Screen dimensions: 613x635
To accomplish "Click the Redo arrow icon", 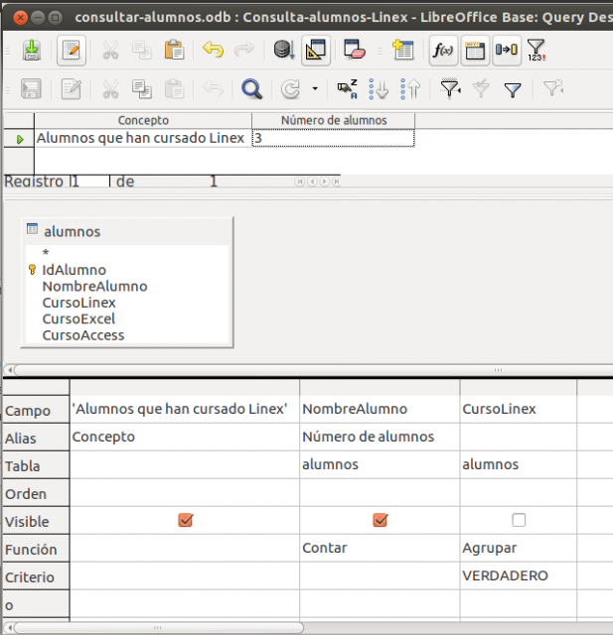I will click(x=244, y=50).
